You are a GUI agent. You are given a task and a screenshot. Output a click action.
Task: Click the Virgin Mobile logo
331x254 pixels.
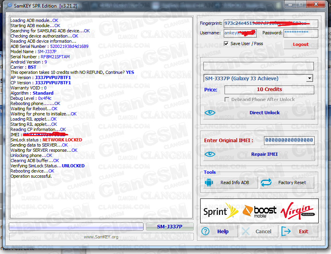tap(298, 211)
